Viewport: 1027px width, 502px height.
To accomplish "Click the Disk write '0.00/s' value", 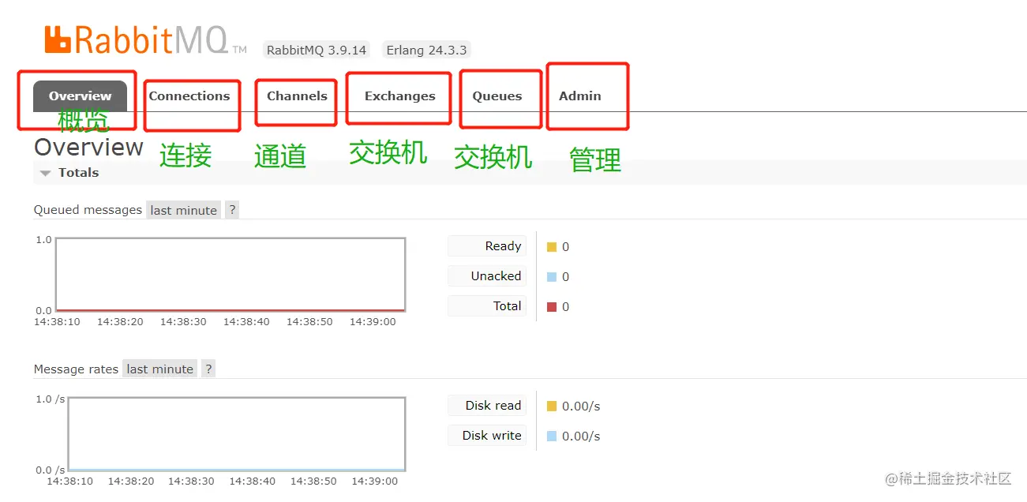I will (581, 436).
